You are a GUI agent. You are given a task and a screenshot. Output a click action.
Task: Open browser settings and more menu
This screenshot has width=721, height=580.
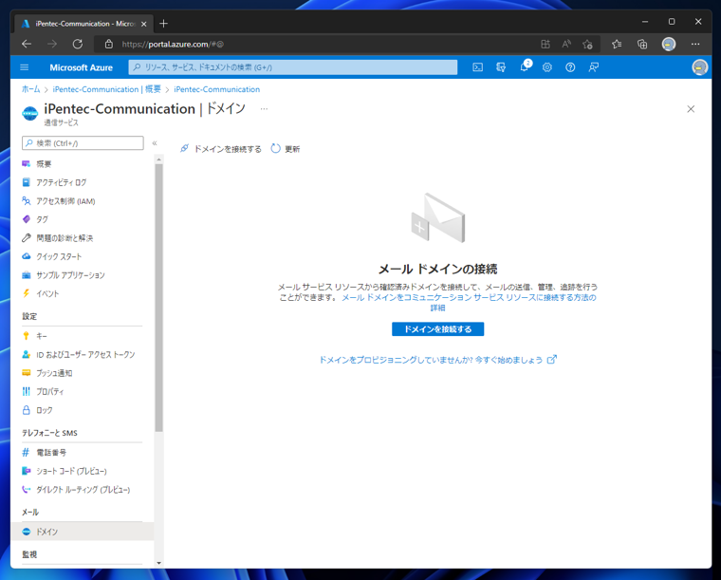(x=695, y=45)
